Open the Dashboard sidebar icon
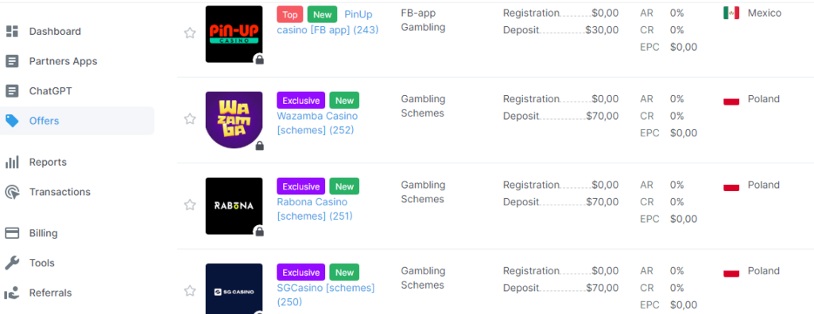Image resolution: width=814 pixels, height=314 pixels. click(12, 31)
